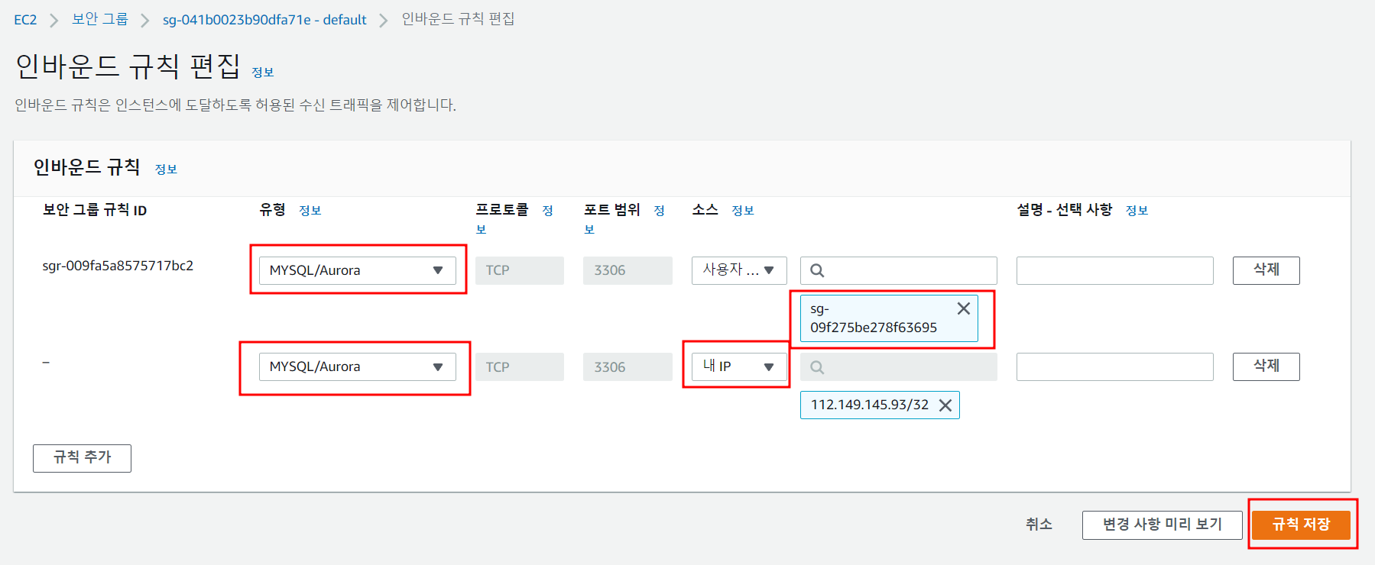Click the 규칙 추가 button
1375x565 pixels.
82,458
